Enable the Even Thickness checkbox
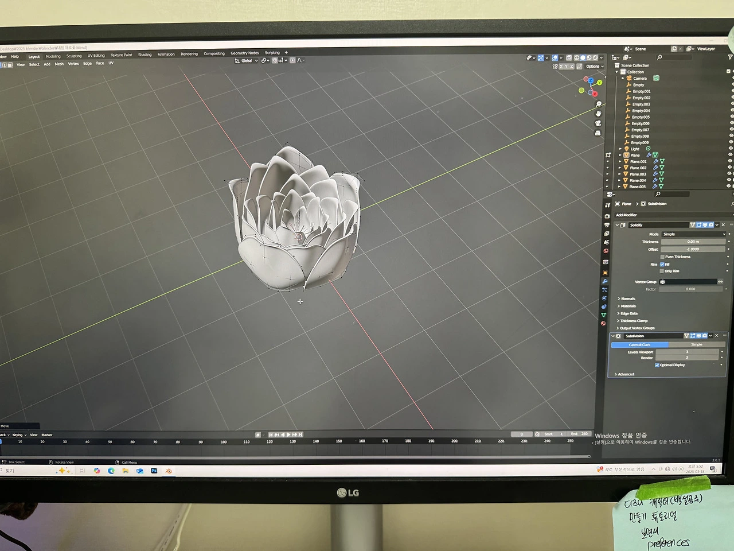 pos(662,257)
